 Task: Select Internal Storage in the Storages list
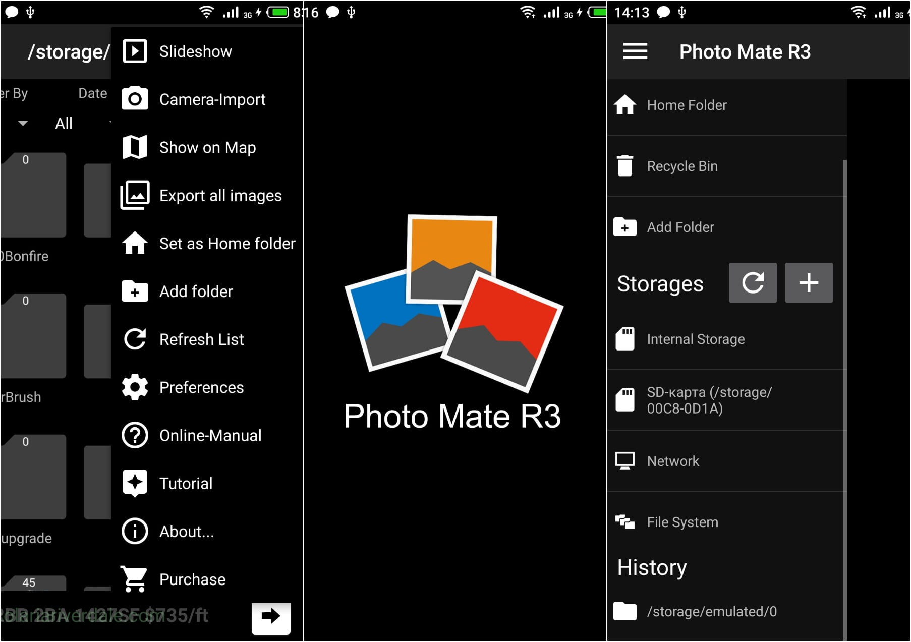[727, 339]
